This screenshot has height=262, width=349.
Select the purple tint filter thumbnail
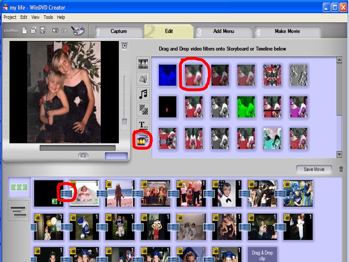(x=298, y=107)
